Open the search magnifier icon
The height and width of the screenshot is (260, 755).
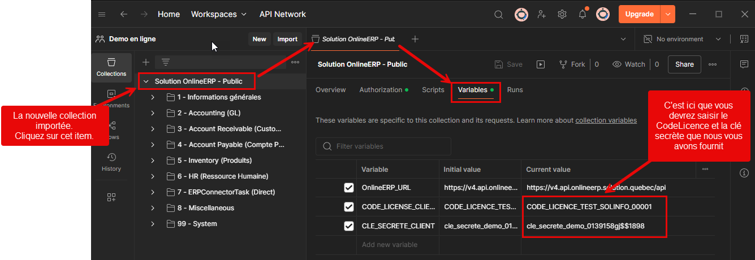click(x=498, y=15)
